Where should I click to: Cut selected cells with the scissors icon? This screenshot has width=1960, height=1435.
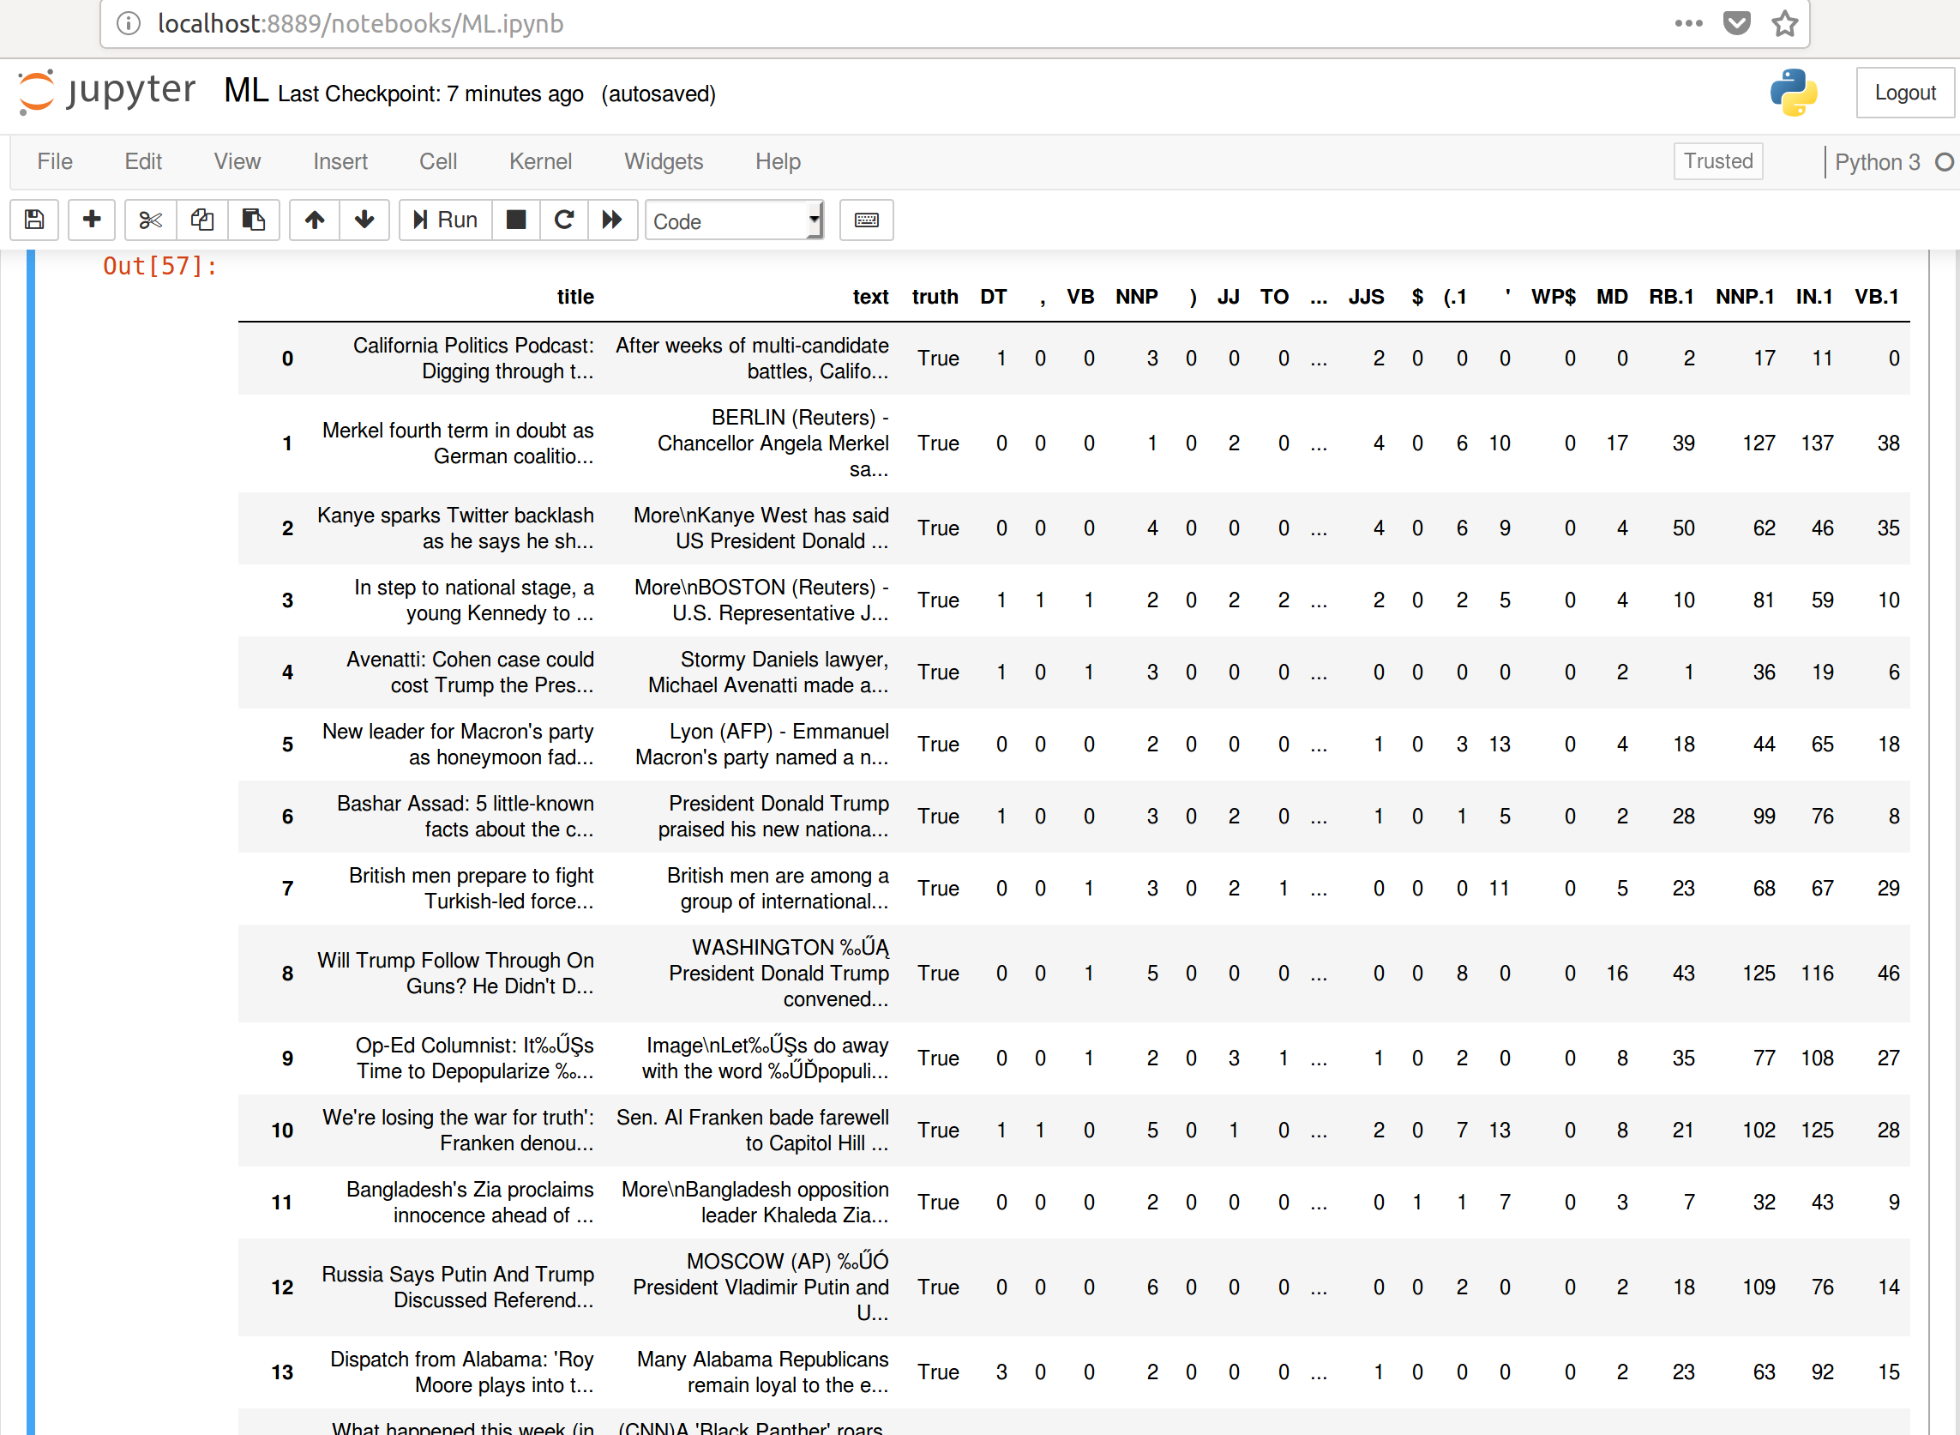(150, 220)
